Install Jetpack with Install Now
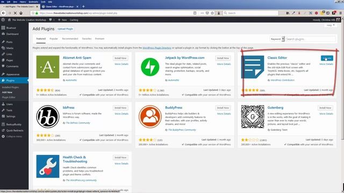Image resolution: width=344 pixels, height=193 pixels. click(223, 58)
